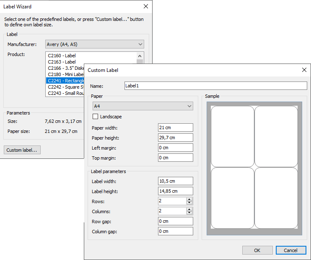The width and height of the screenshot is (311, 260).
Task: Decrease Columns with the down spinner arrow
Action: point(189,213)
